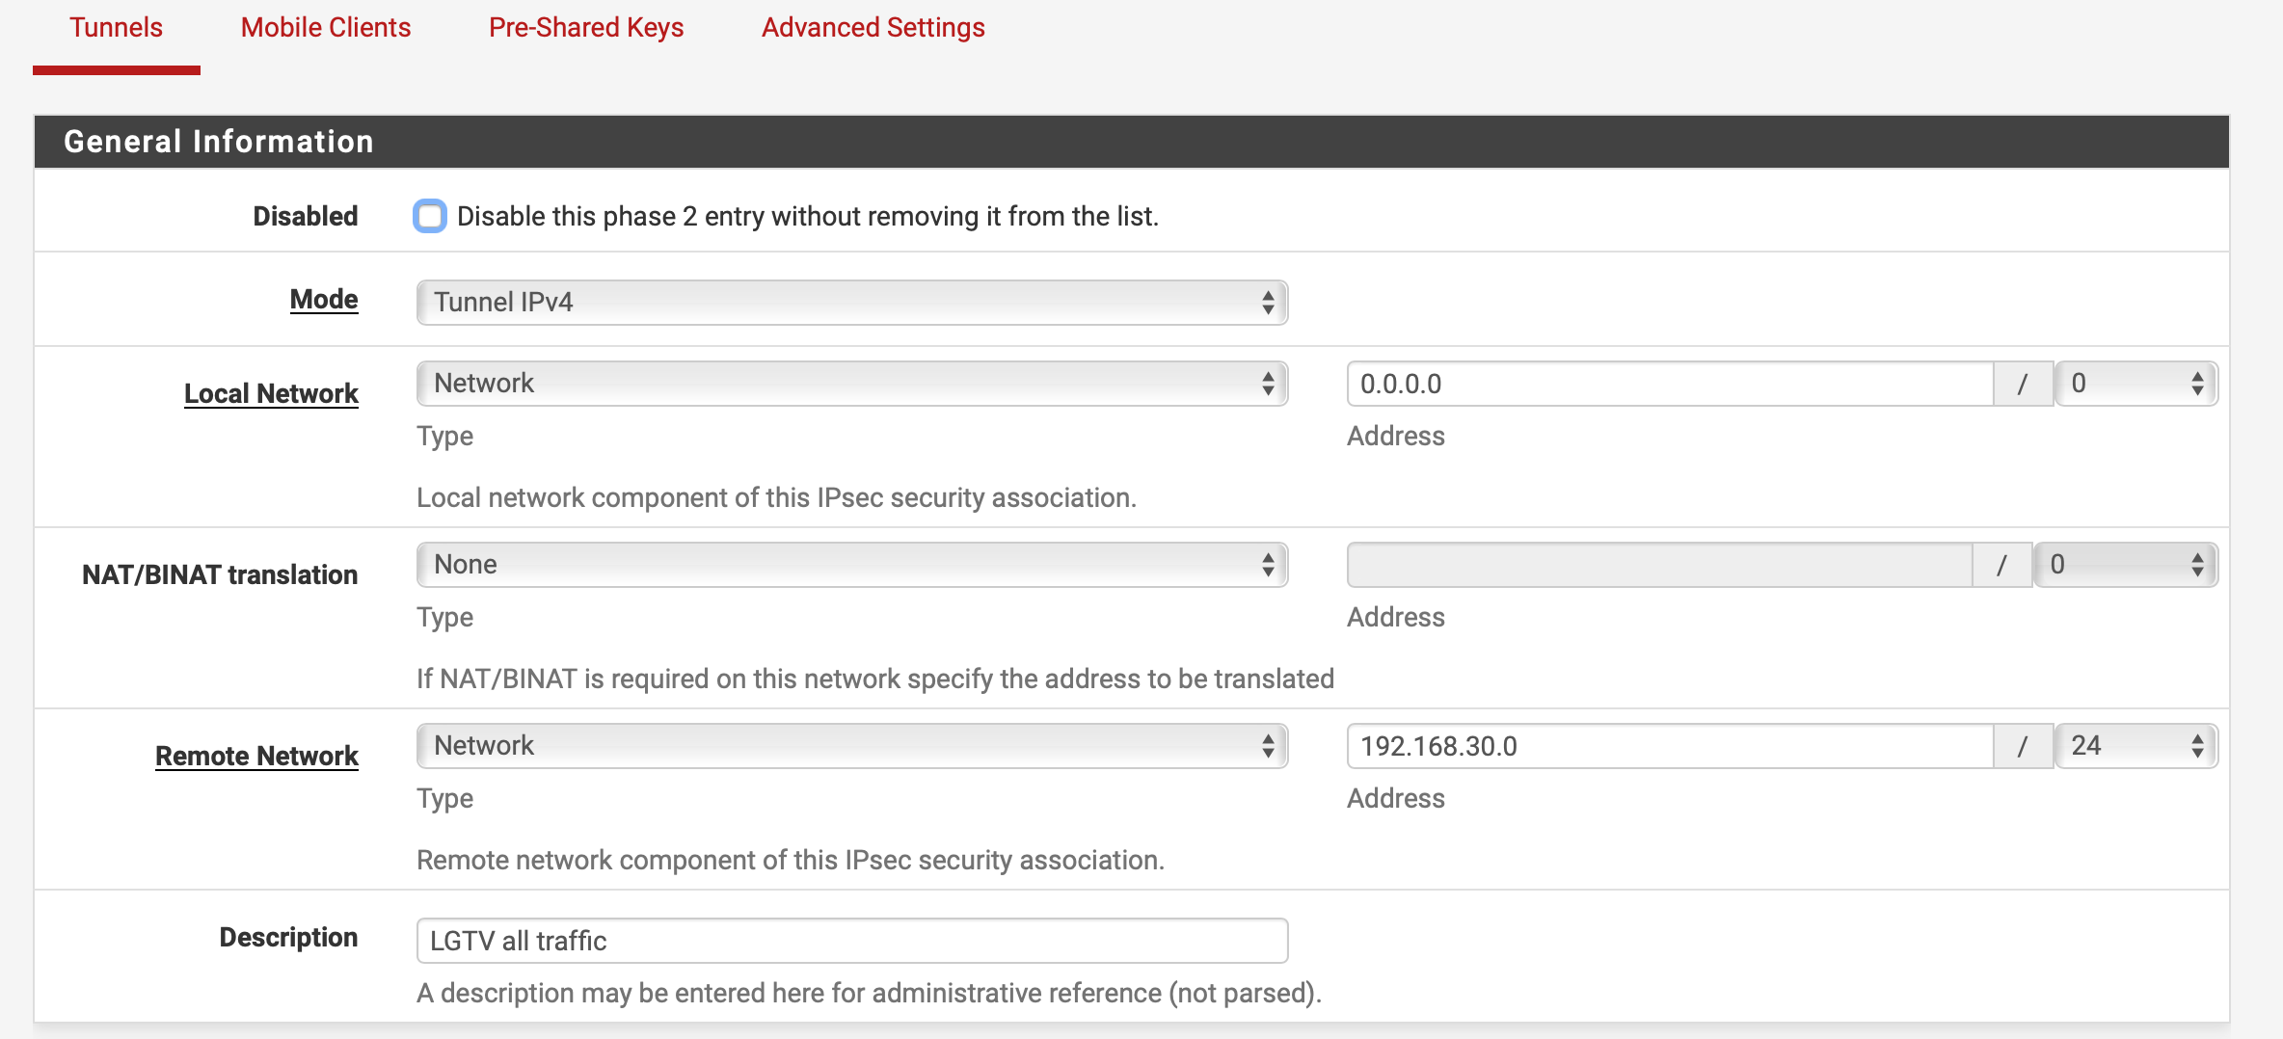The width and height of the screenshot is (2283, 1039).
Task: Open the NAT/BINAT subnet mask dropdown
Action: point(2125,565)
